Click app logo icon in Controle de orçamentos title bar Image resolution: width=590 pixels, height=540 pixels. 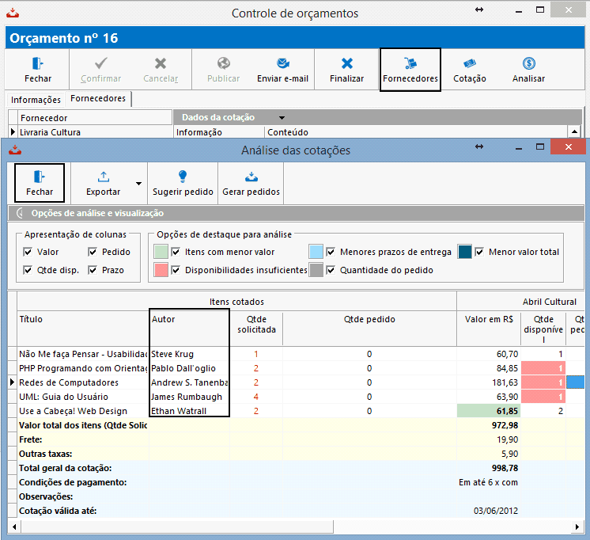[x=13, y=13]
